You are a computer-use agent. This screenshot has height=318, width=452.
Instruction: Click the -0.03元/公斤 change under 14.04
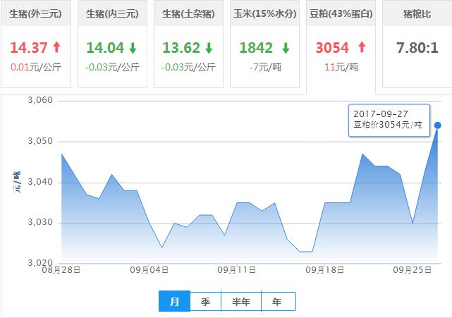(112, 67)
